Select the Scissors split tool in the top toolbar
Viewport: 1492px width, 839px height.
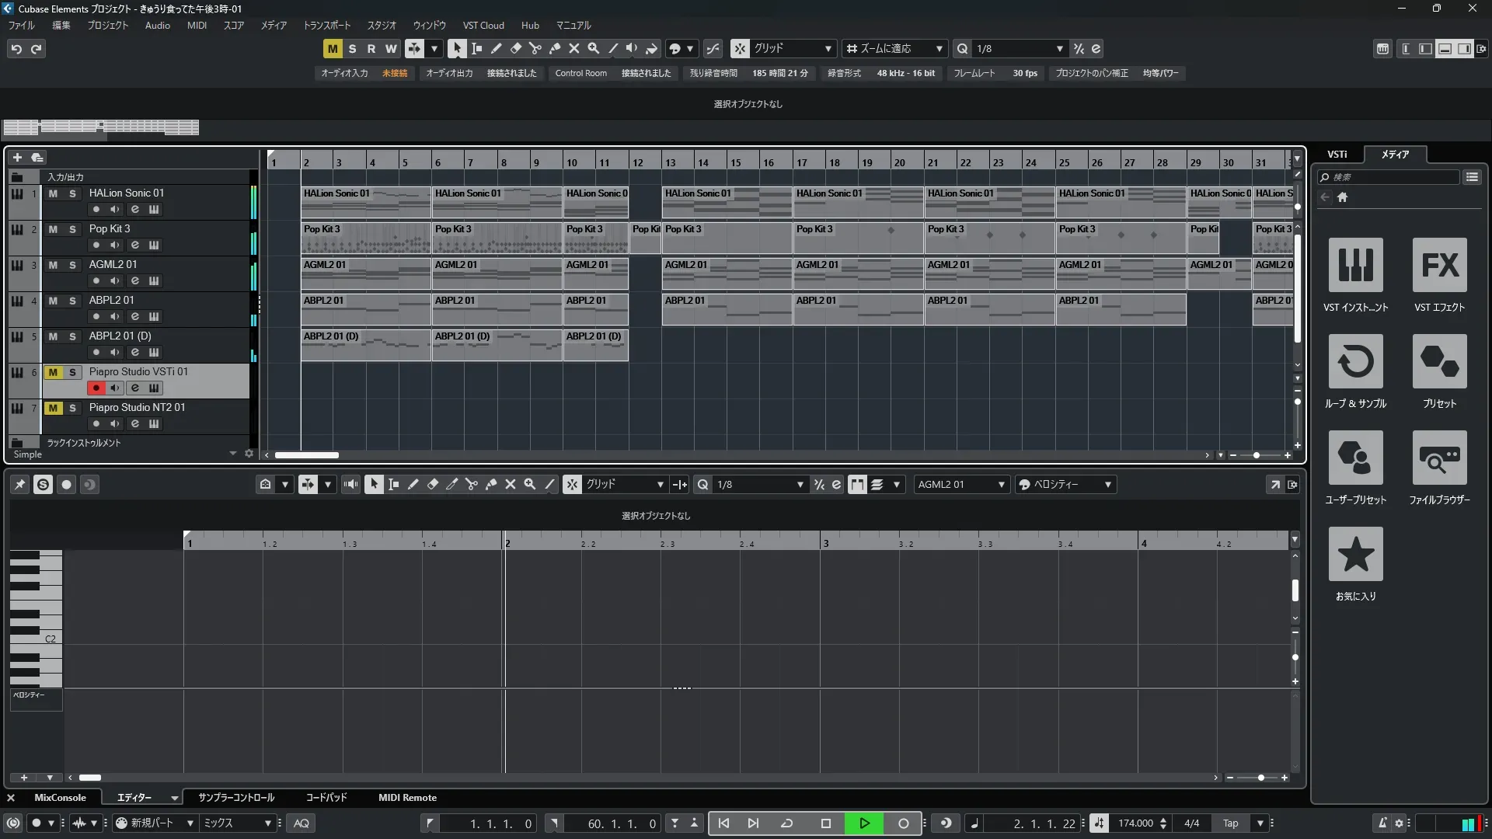535,48
